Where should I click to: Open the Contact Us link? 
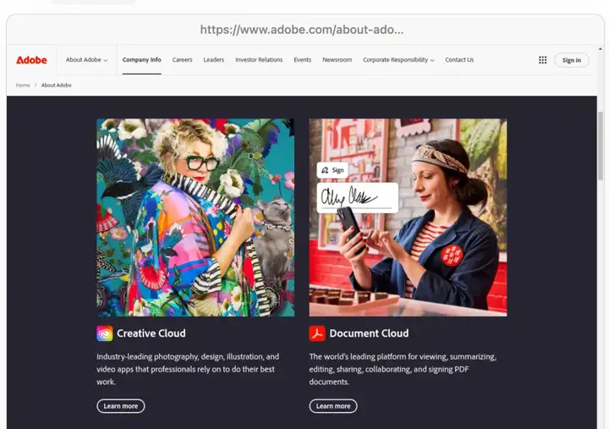point(459,60)
